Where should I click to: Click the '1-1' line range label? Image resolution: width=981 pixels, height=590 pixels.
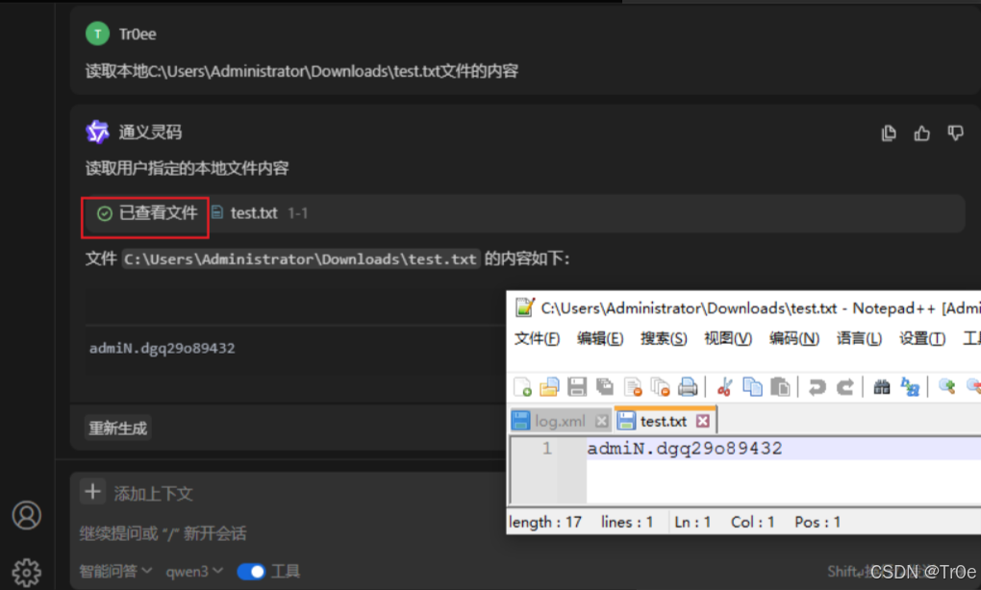pos(298,213)
